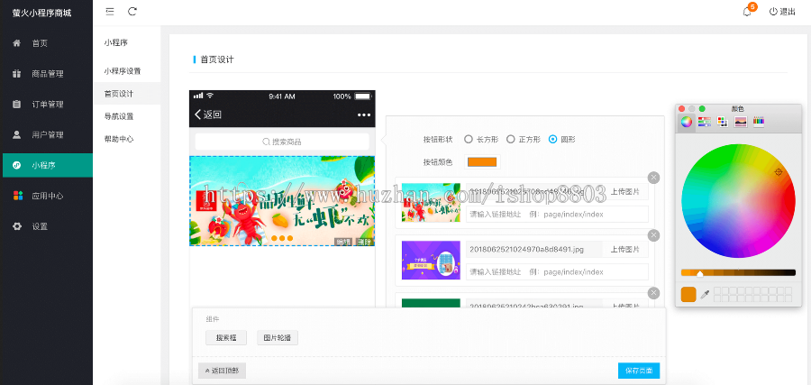Click the clipboard icon beside 订单管理
811x385 pixels.
coord(17,105)
